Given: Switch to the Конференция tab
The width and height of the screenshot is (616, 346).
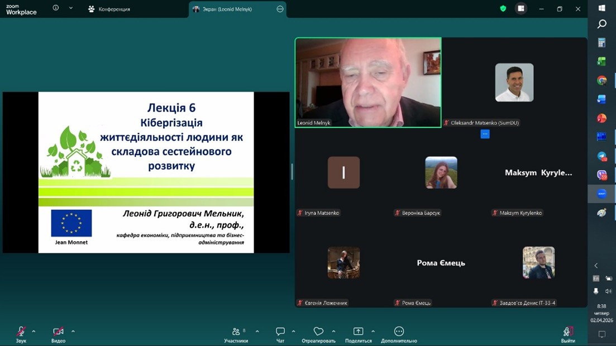Looking at the screenshot, I should 109,9.
